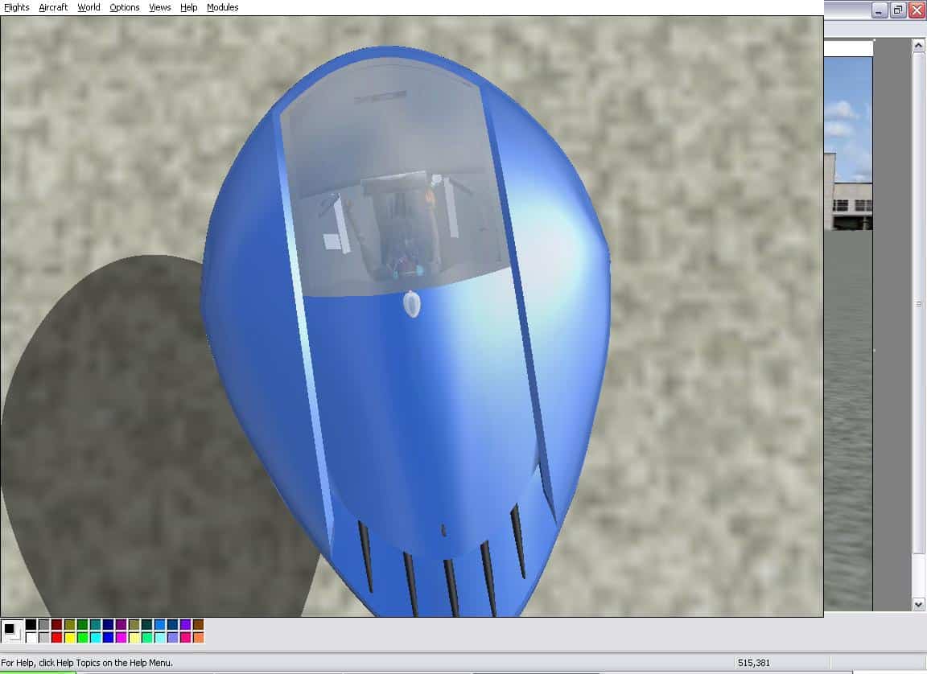Click the foreground/background color indicator box
The width and height of the screenshot is (927, 674).
tap(11, 631)
